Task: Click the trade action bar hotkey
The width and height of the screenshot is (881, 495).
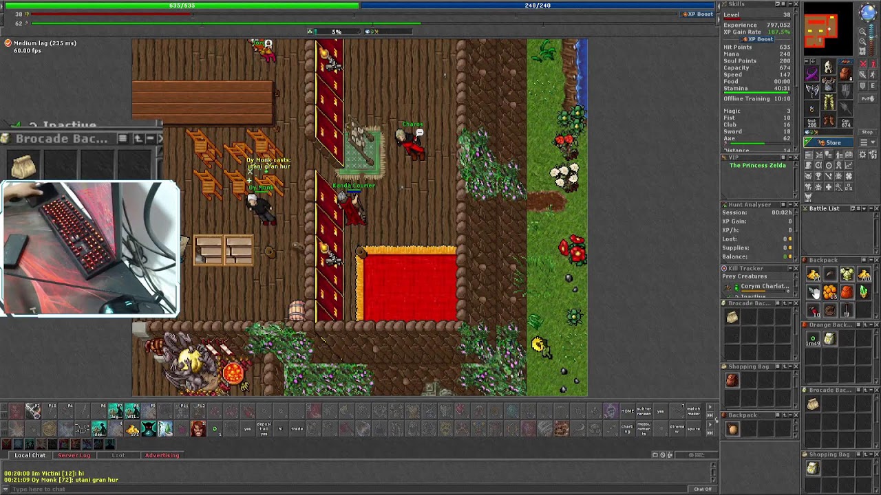Action: click(x=297, y=428)
